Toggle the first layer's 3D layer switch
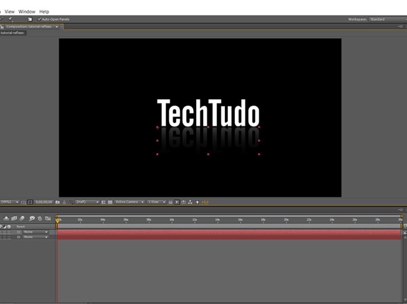This screenshot has height=304, width=407. click(x=9, y=232)
